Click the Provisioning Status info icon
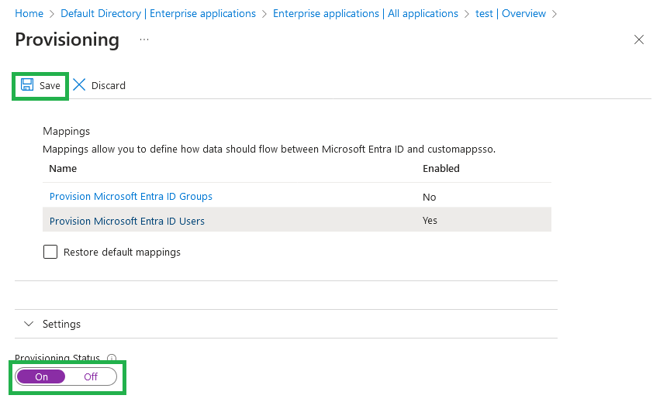The height and width of the screenshot is (409, 653). 112,358
